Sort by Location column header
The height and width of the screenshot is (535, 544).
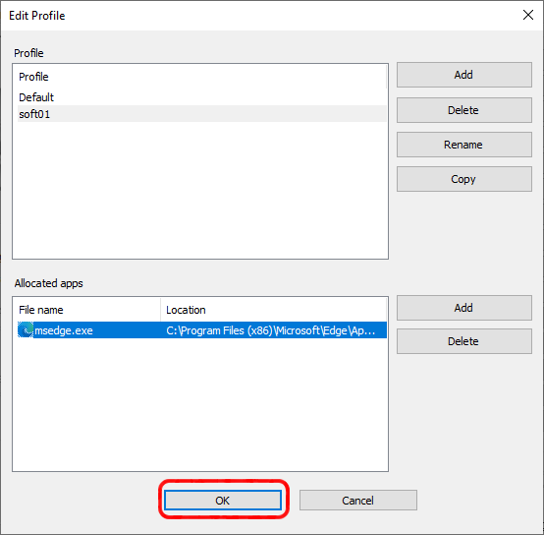tap(274, 310)
